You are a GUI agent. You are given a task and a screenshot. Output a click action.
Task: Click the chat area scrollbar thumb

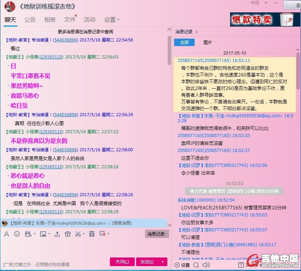[x=169, y=50]
